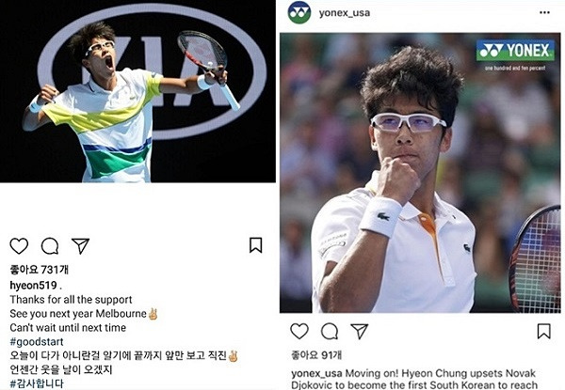Open comments on the hyeon519 post
This screenshot has height=390, width=565.
point(50,246)
